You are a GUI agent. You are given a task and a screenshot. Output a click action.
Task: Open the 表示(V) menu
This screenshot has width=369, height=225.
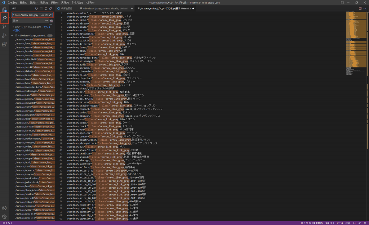(44, 3)
